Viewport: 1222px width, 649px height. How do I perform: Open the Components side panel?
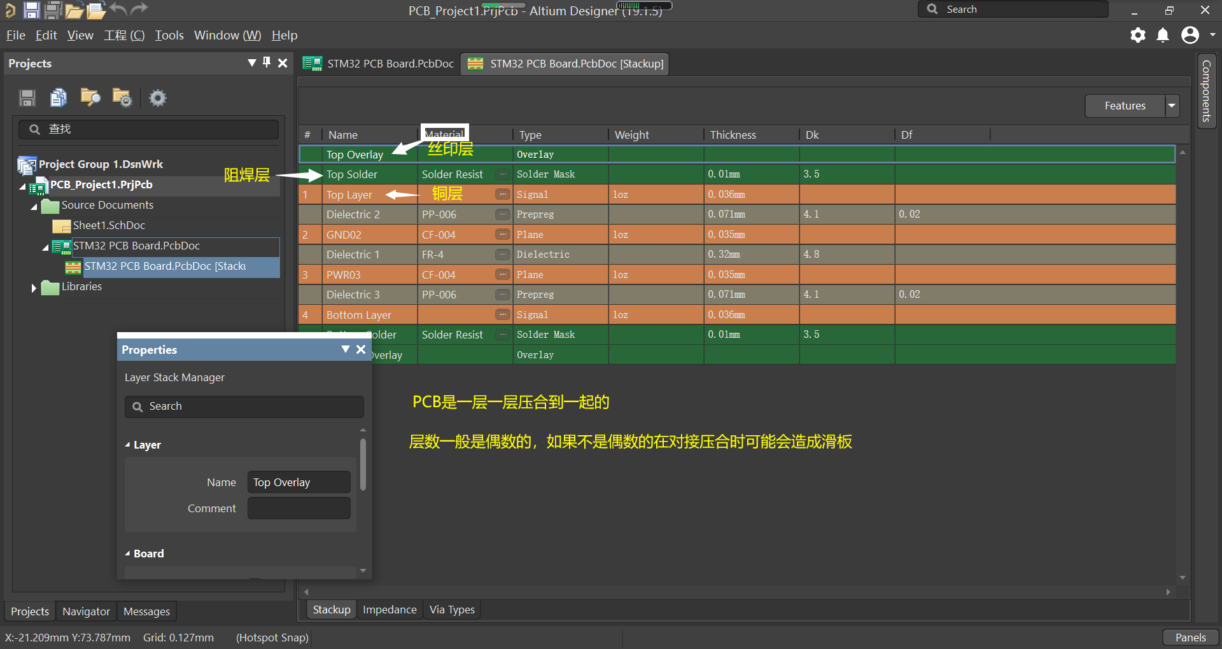pos(1206,91)
